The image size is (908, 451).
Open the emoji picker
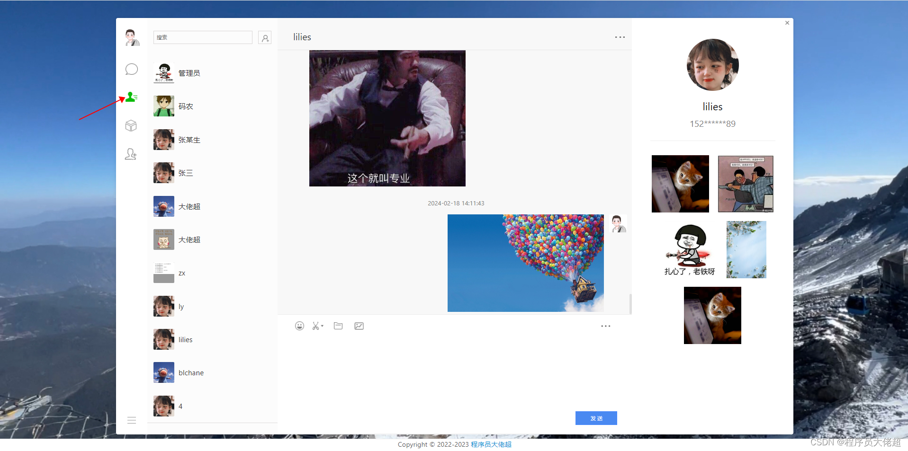(299, 326)
